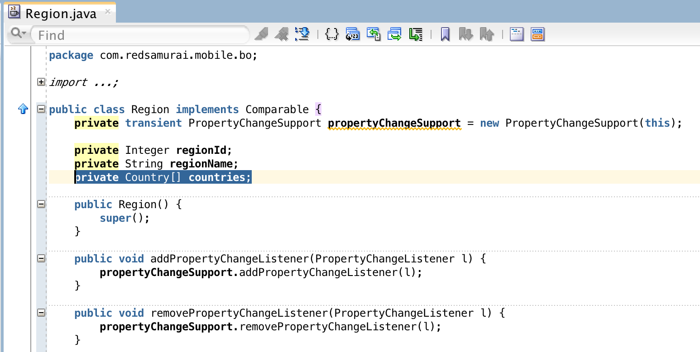Image resolution: width=700 pixels, height=352 pixels.
Task: Select the Region.java editor tab
Action: [60, 13]
